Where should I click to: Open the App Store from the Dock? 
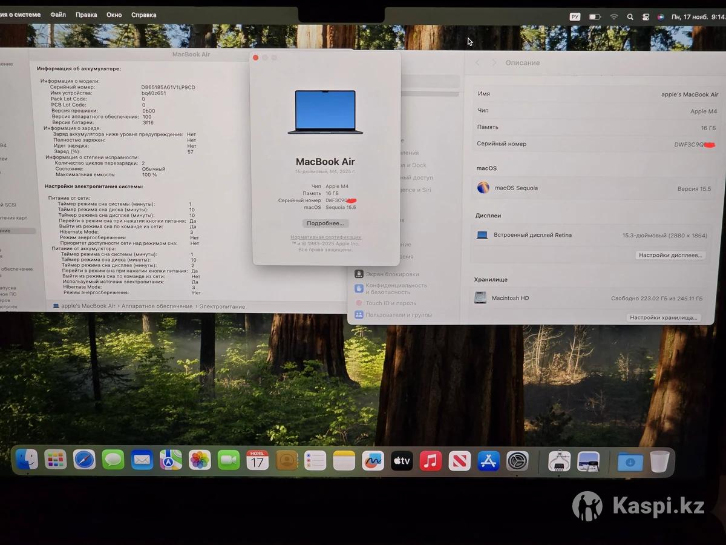coord(488,461)
